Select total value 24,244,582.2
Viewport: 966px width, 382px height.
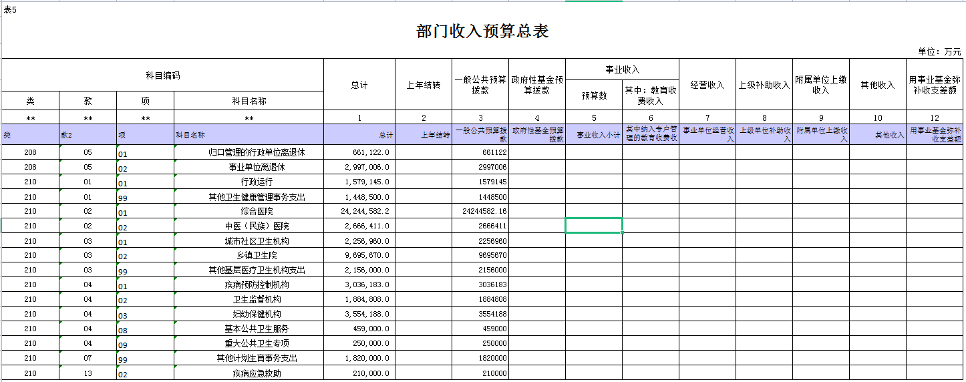359,211
